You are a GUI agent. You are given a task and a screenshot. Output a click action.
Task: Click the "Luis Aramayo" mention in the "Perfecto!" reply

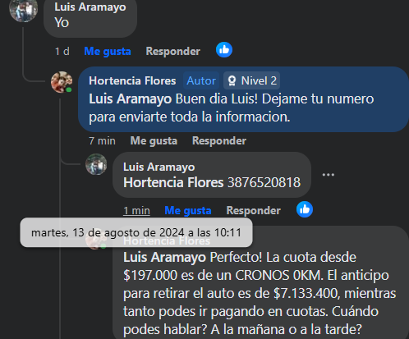[164, 257]
